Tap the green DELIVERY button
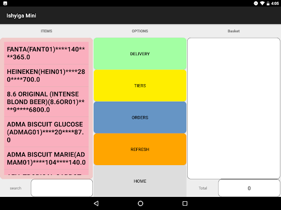The width and height of the screenshot is (281, 210). coord(140,54)
